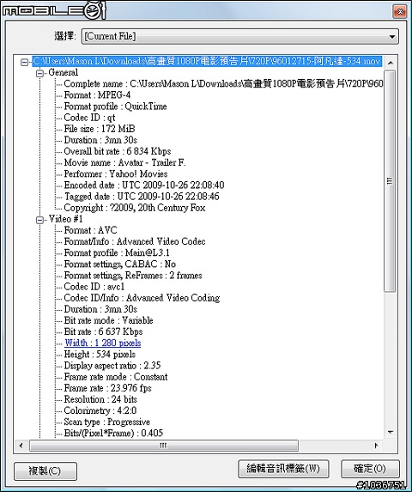Select 'Display aspect ratio : 2.35' row
Image resolution: width=412 pixels, height=492 pixels.
(x=112, y=366)
